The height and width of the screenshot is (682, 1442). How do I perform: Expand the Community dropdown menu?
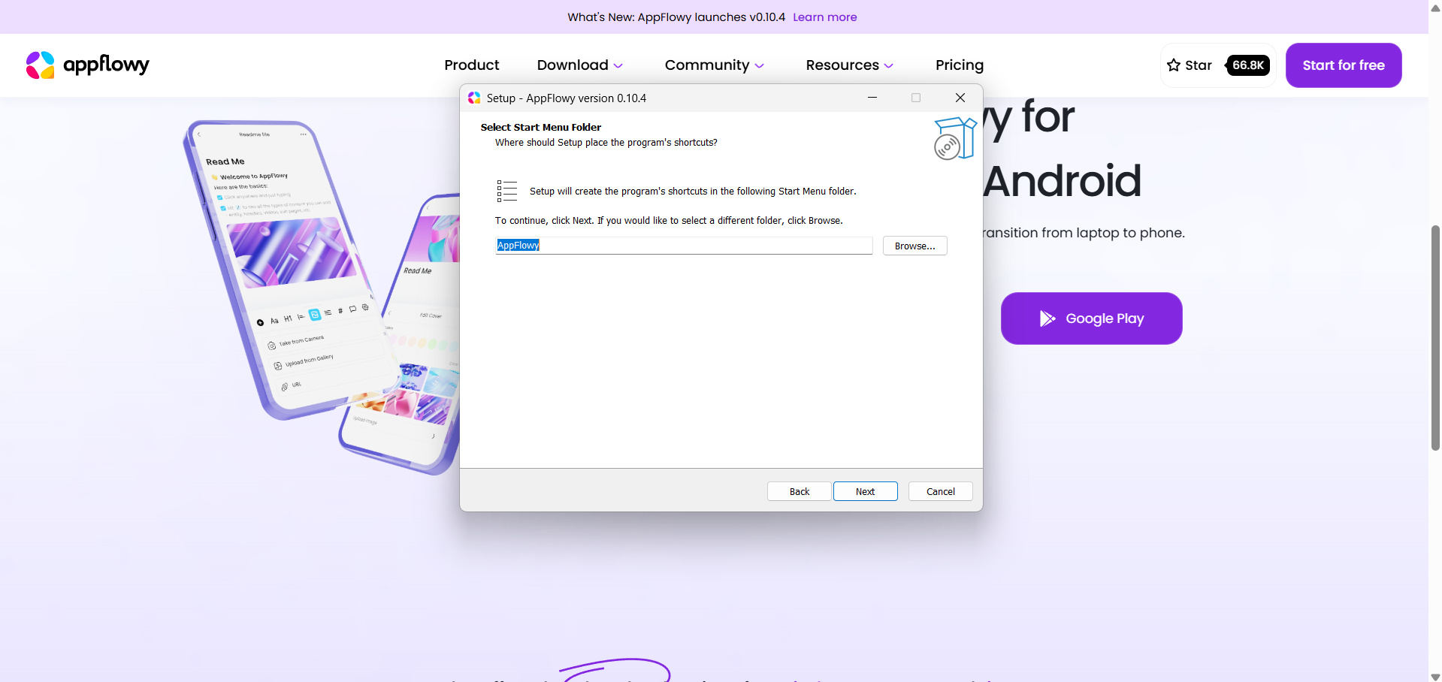pos(714,65)
